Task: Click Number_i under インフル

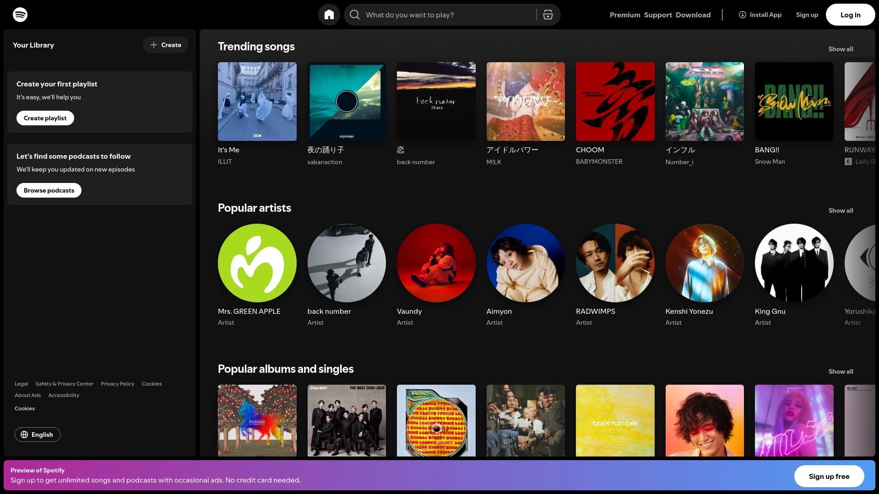Action: 679,162
